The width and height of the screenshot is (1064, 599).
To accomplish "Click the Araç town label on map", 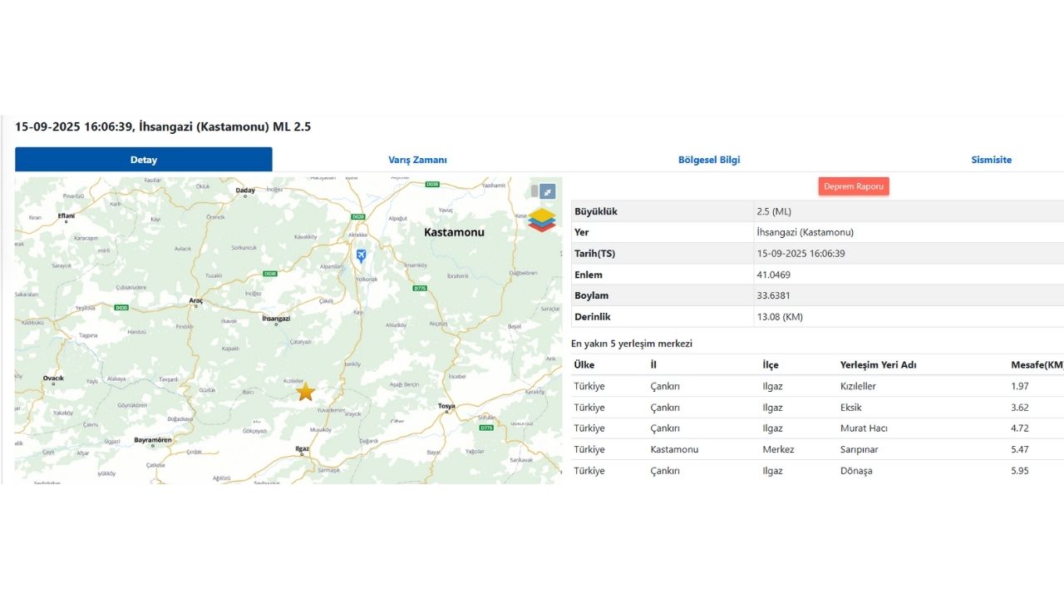I will (196, 300).
